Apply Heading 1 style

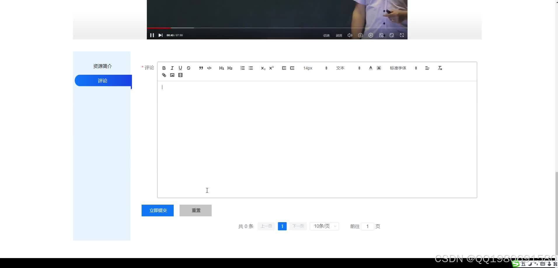click(222, 68)
